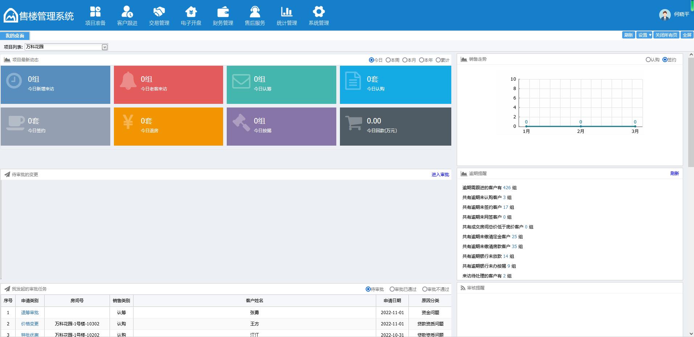Click the 进入审批 link
This screenshot has height=337, width=694.
[x=440, y=175]
